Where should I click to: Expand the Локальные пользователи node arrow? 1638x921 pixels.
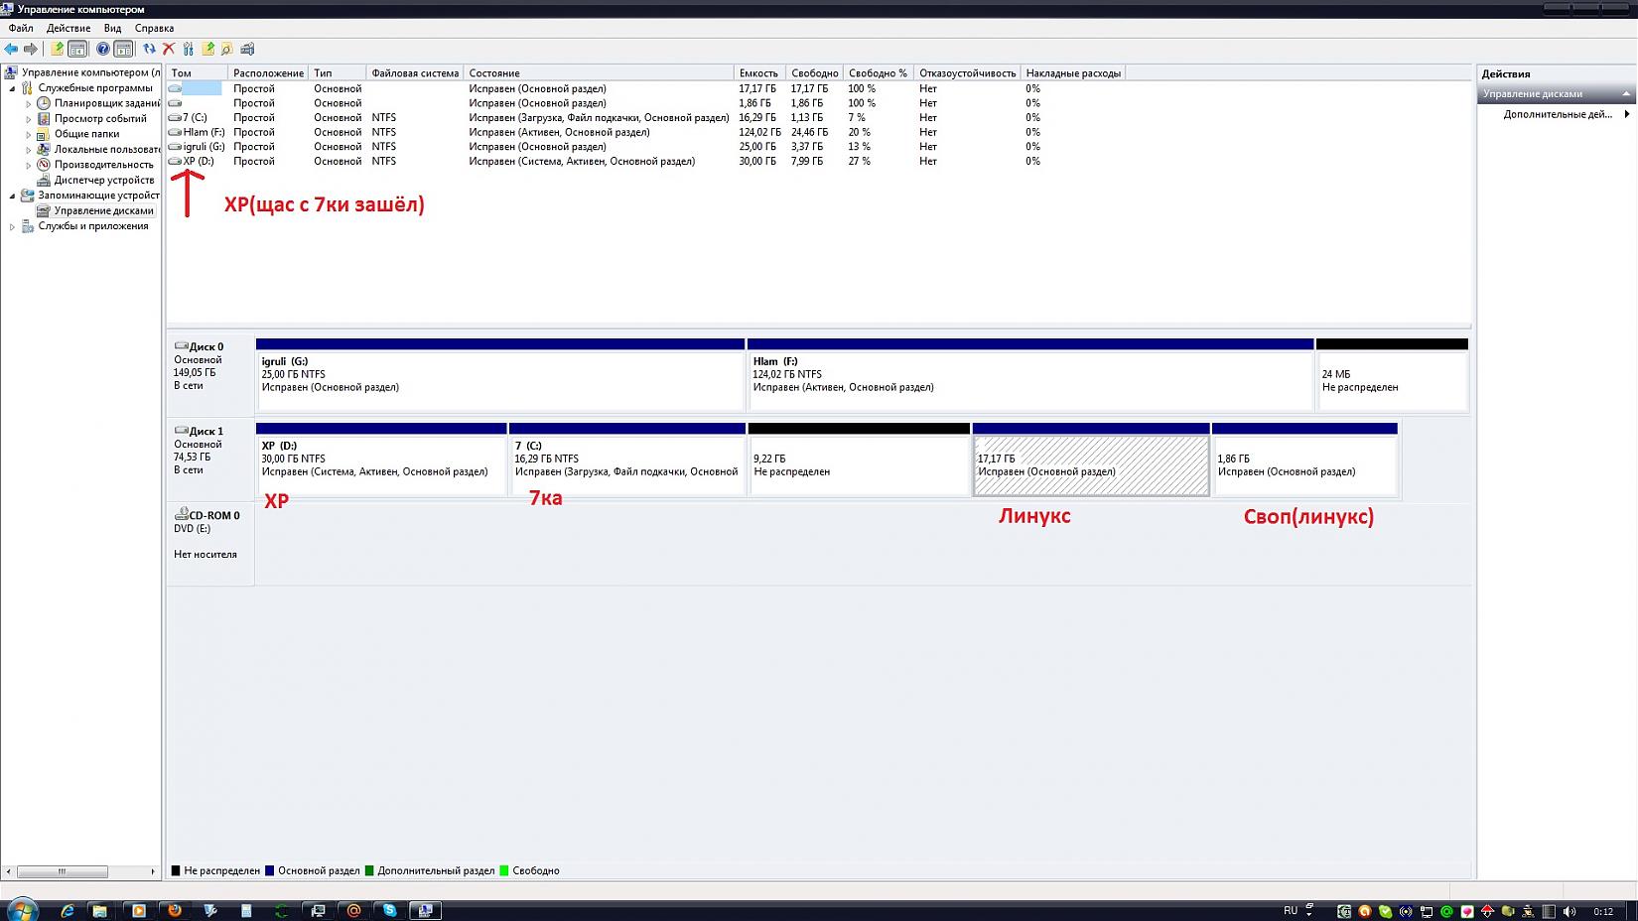point(29,150)
